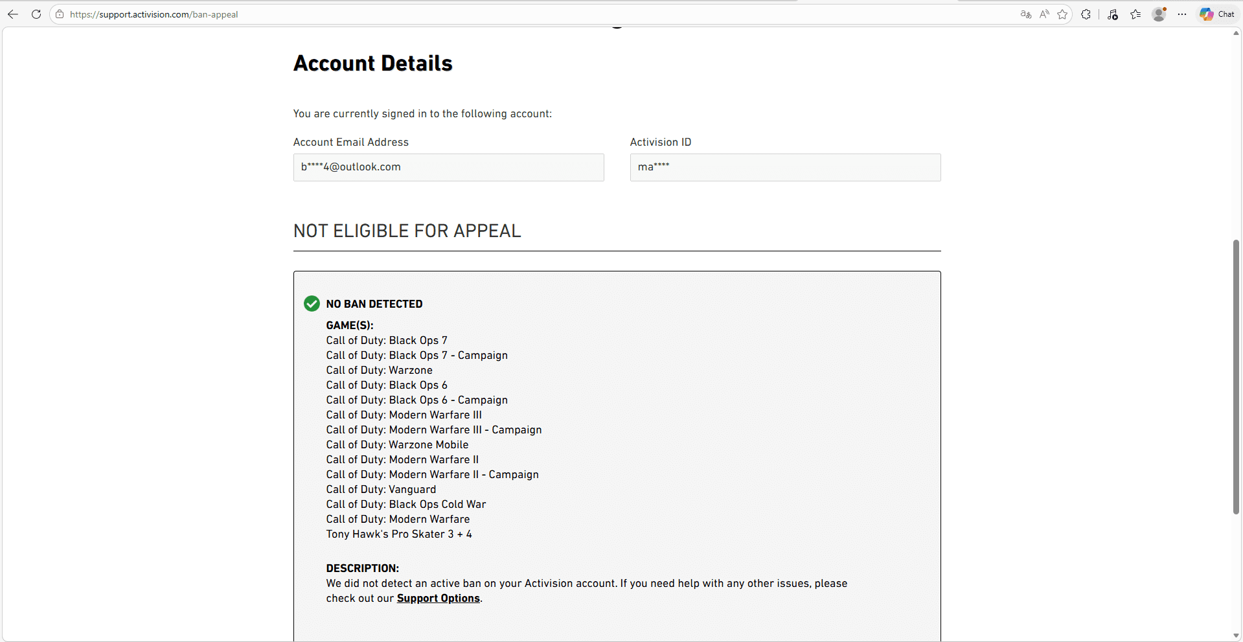Open the Copilot Chat button
Image resolution: width=1243 pixels, height=642 pixels.
[1217, 14]
